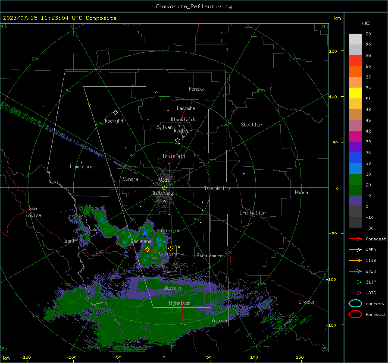Click the yellow diamond marker above Calgary

coord(170,249)
